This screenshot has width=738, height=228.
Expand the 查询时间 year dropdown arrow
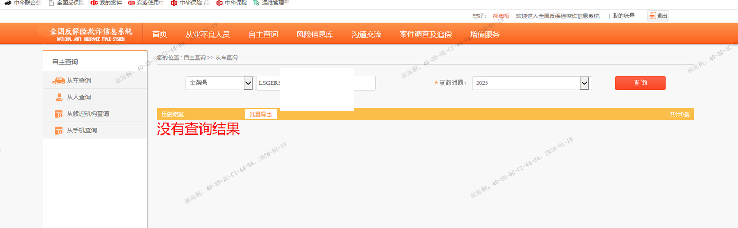(584, 83)
